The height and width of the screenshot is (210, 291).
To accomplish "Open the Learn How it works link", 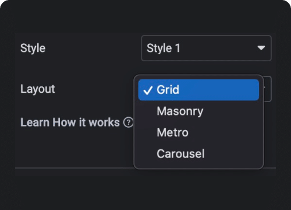I will (x=70, y=123).
